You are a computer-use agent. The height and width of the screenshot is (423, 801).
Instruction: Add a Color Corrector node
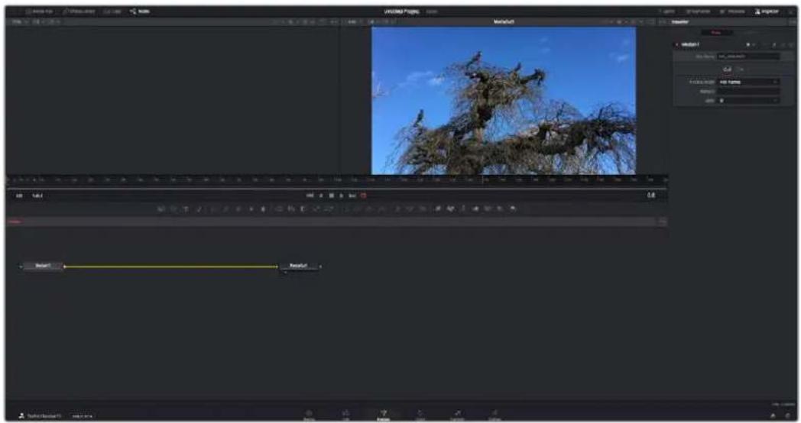pyautogui.click(x=213, y=208)
